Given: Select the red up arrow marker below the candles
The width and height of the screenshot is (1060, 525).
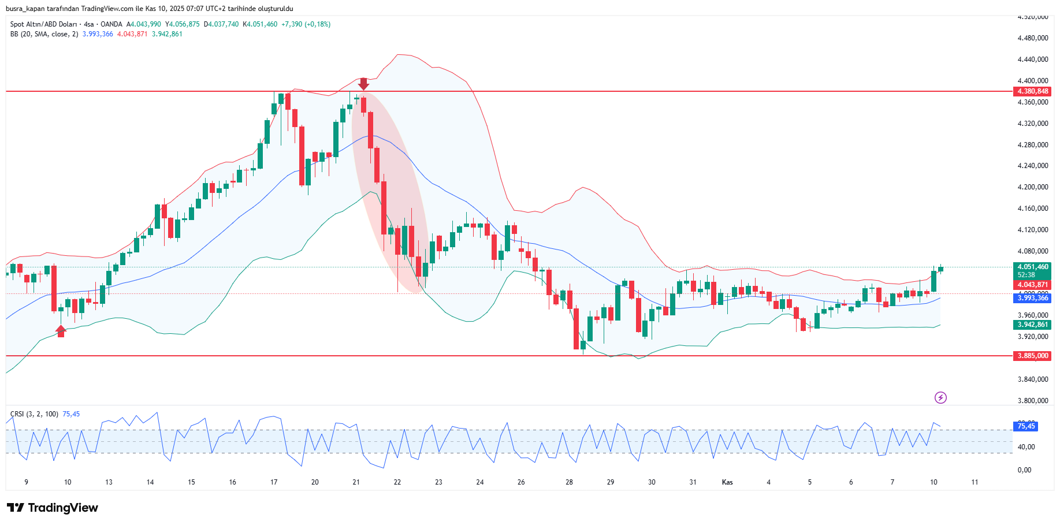Looking at the screenshot, I should click(61, 331).
